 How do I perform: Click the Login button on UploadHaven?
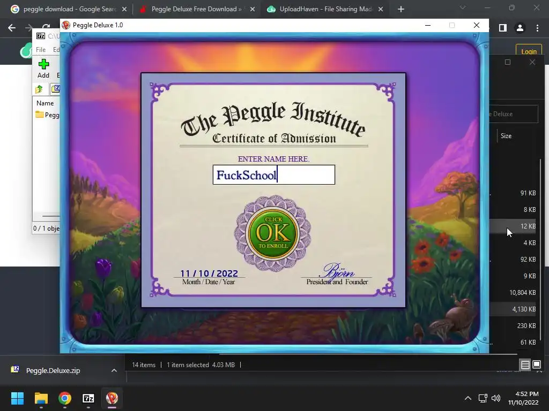pos(529,51)
